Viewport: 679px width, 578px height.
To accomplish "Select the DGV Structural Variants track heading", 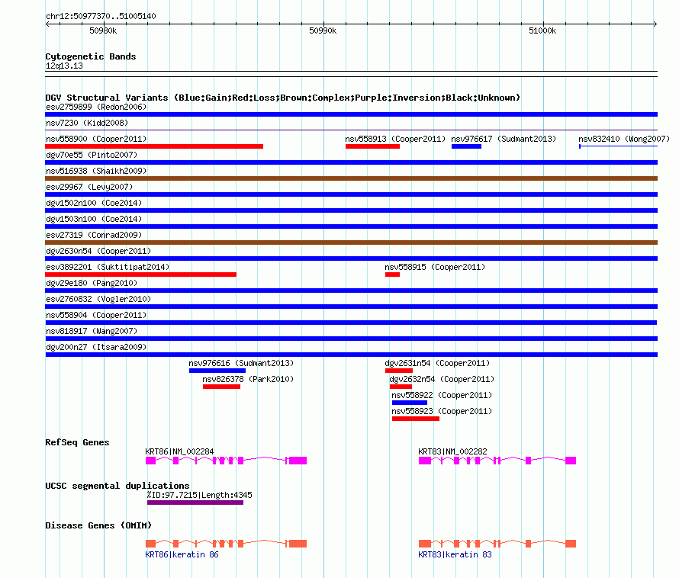I will (283, 98).
